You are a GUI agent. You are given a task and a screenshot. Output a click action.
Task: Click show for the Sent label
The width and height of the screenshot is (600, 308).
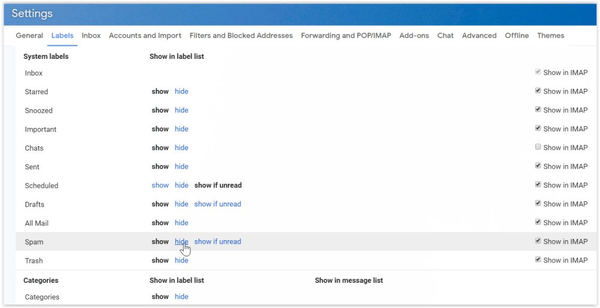tap(160, 167)
